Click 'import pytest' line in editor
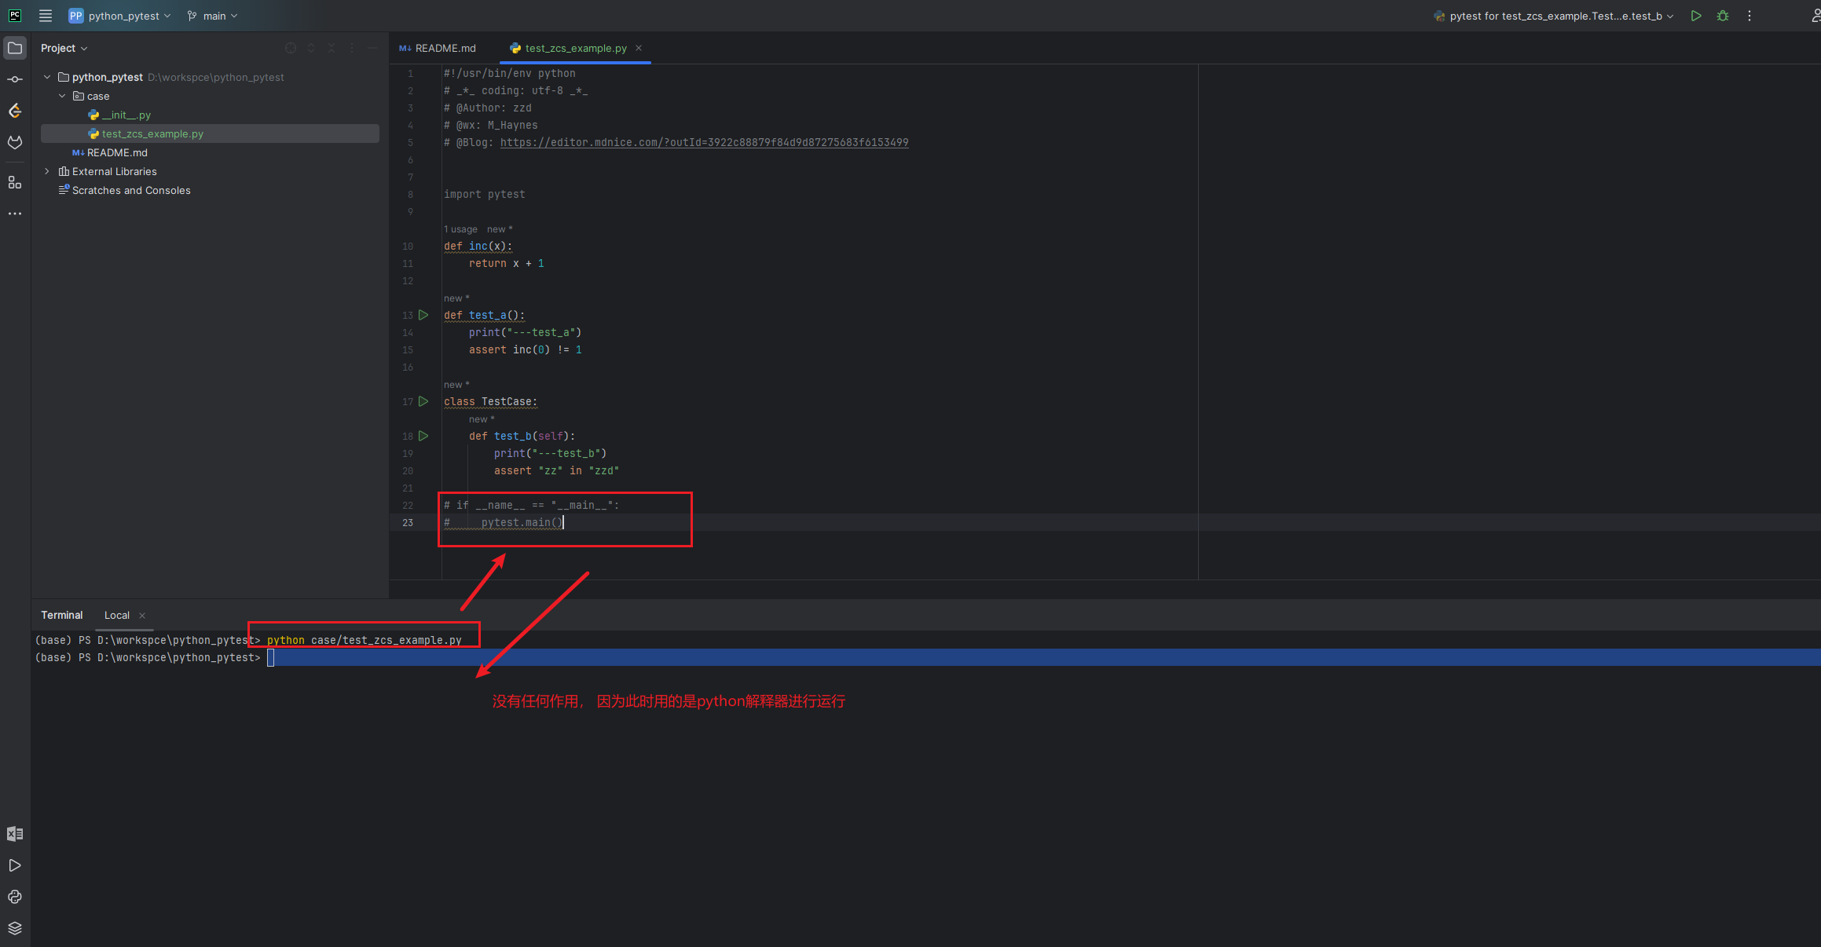Image resolution: width=1821 pixels, height=947 pixels. click(484, 194)
